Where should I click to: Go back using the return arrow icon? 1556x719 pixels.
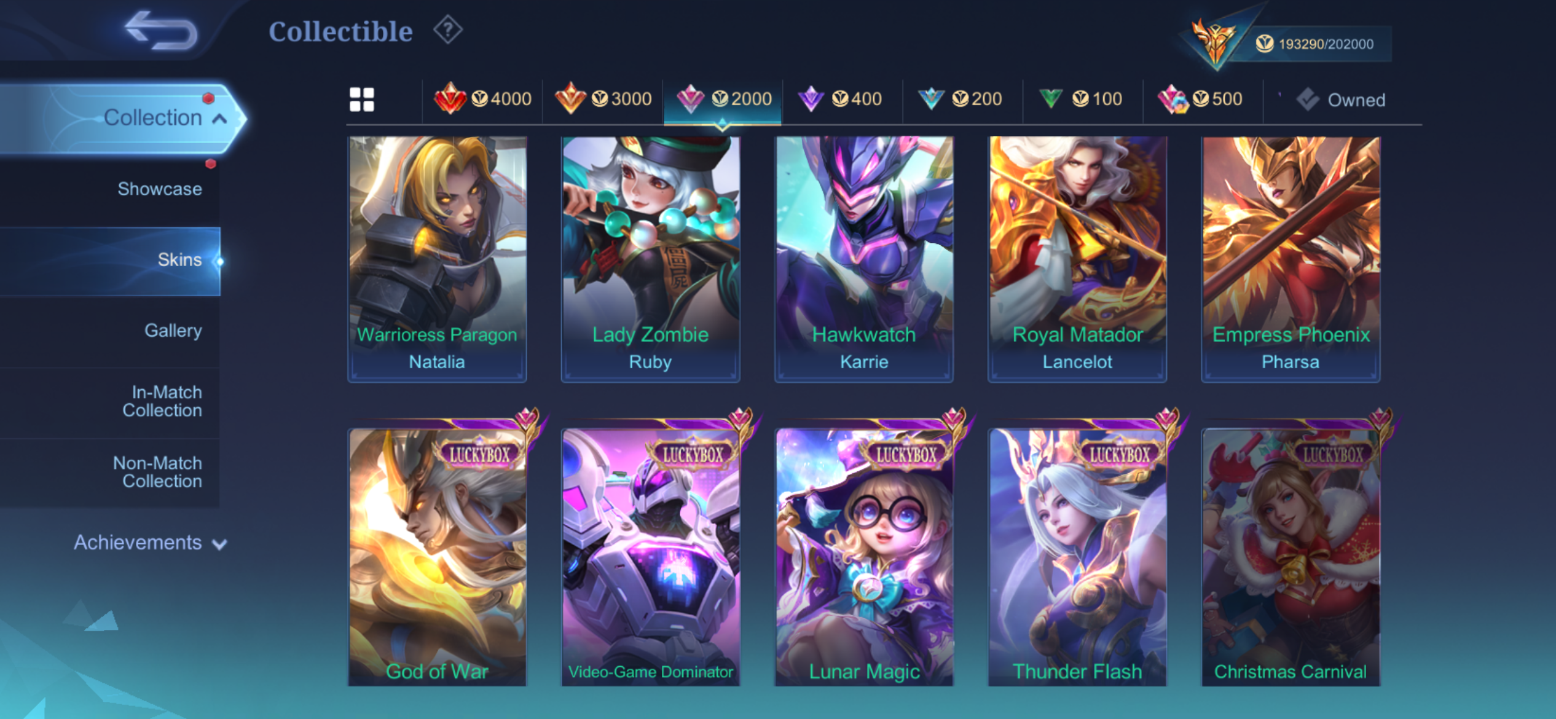tap(161, 30)
